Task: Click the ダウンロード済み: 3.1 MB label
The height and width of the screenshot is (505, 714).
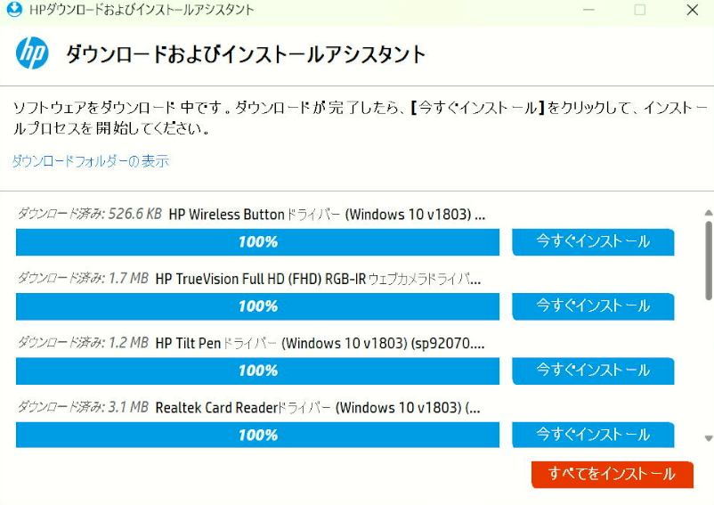Action: (x=83, y=407)
